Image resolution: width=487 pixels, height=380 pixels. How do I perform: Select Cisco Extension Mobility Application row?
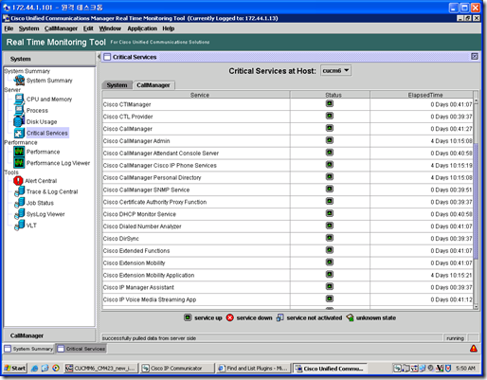(287, 275)
